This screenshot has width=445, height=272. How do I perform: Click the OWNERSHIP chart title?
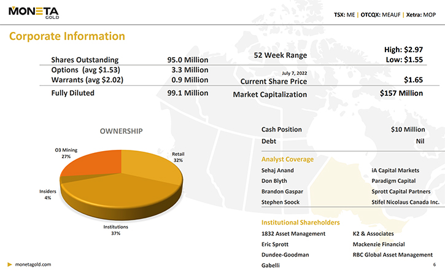pos(121,131)
